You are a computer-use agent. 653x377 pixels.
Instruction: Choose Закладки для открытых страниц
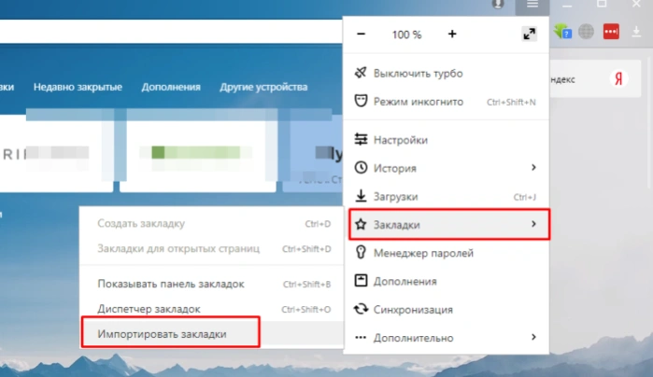pos(211,248)
